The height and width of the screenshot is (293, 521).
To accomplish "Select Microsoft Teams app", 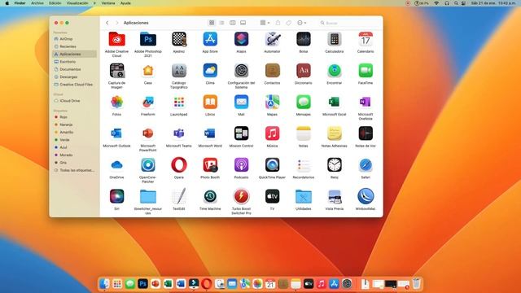I will pos(179,133).
